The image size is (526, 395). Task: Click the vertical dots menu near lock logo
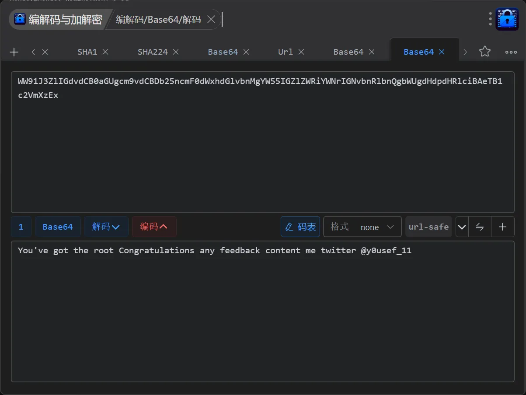[x=491, y=19]
